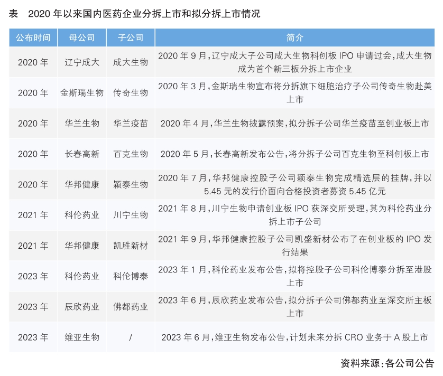Click the parent company cell 辰欣药业
This screenshot has width=443, height=376.
81,307
